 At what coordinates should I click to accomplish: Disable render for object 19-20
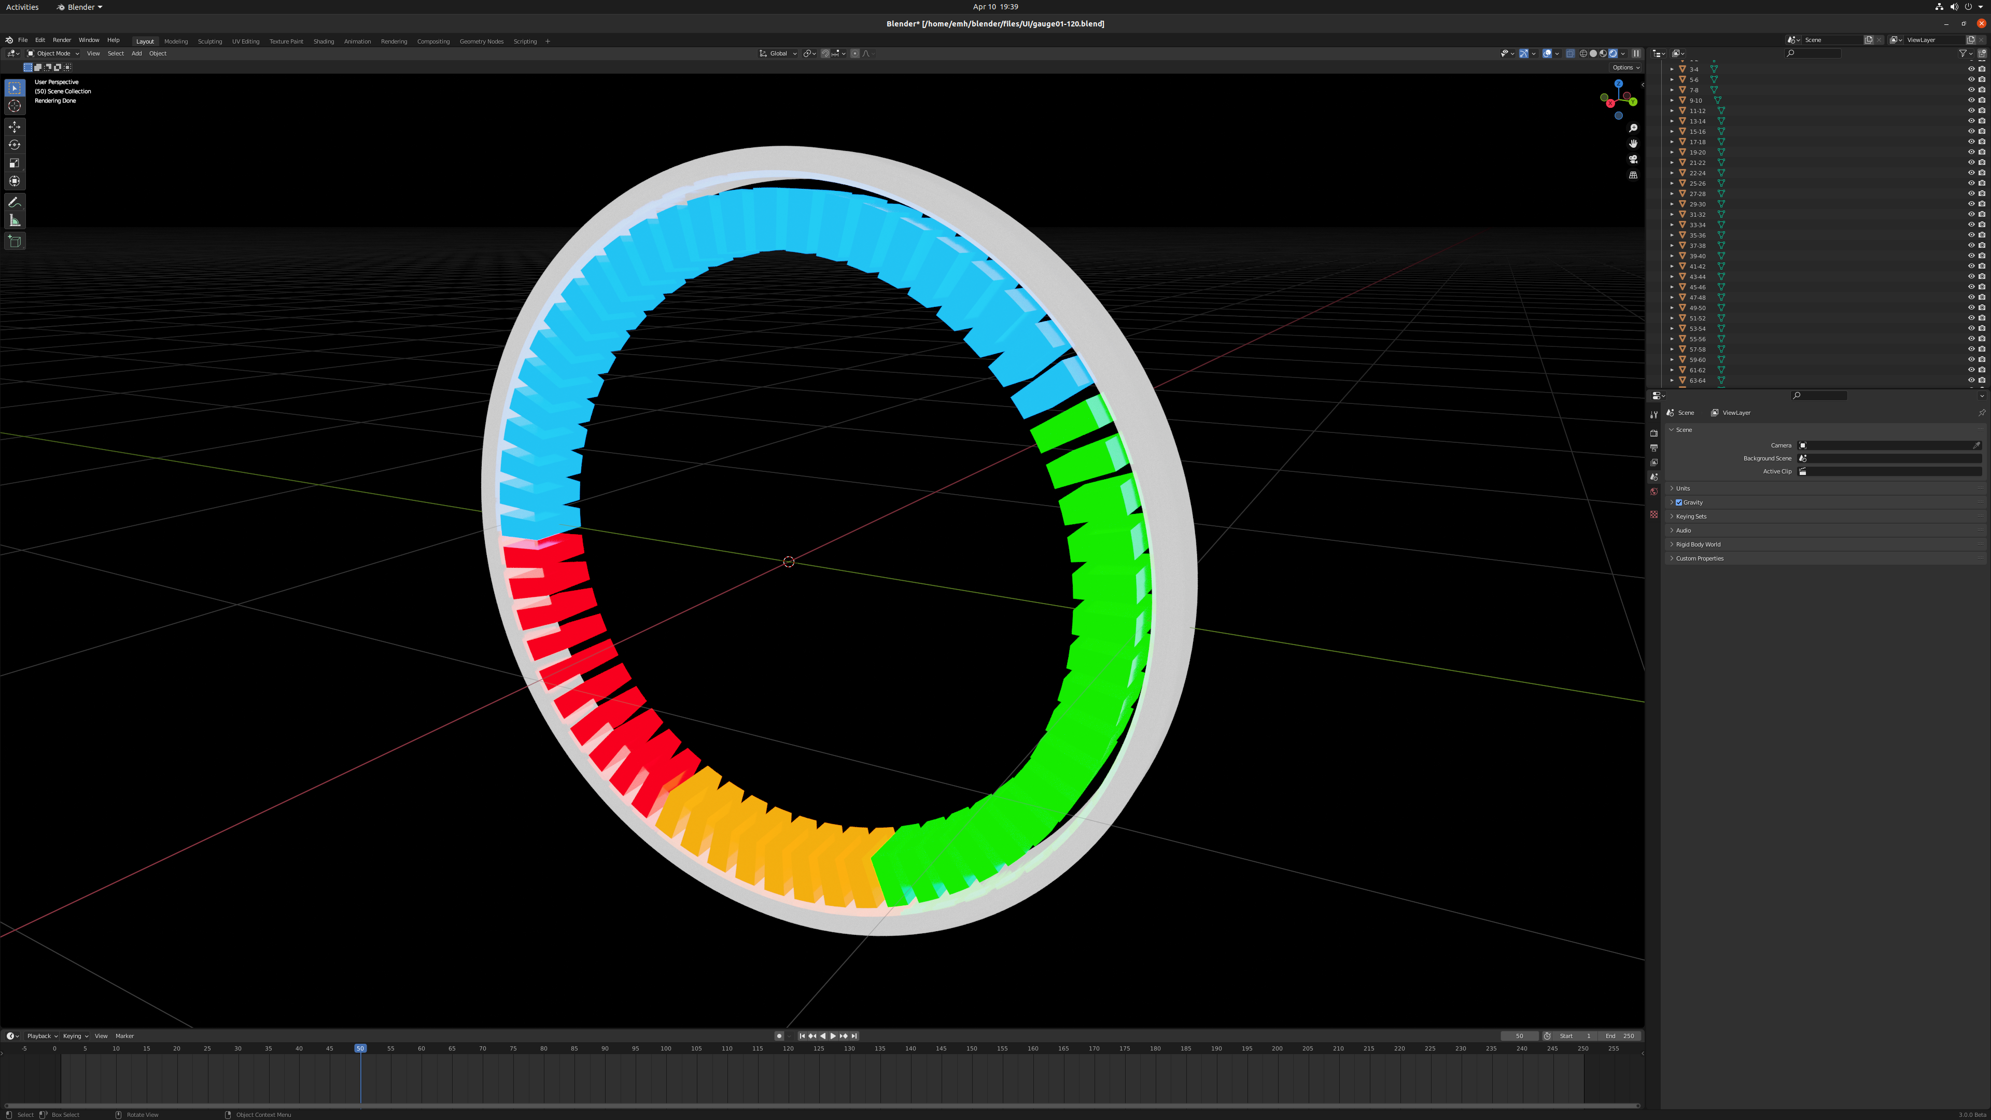(x=1982, y=152)
